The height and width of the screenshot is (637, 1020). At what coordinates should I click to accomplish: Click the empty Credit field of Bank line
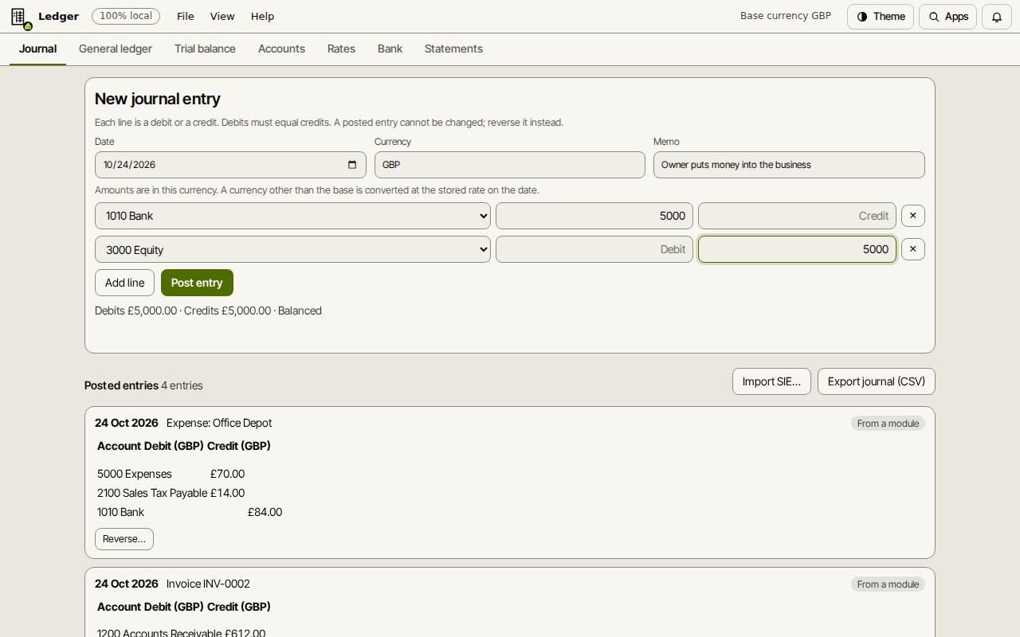[798, 216]
